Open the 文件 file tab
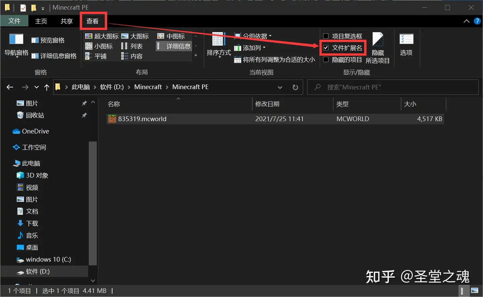The height and width of the screenshot is (297, 483). [x=14, y=21]
